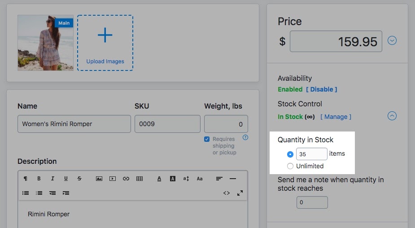
Task: Expand price options with the chevron
Action: coord(392,40)
